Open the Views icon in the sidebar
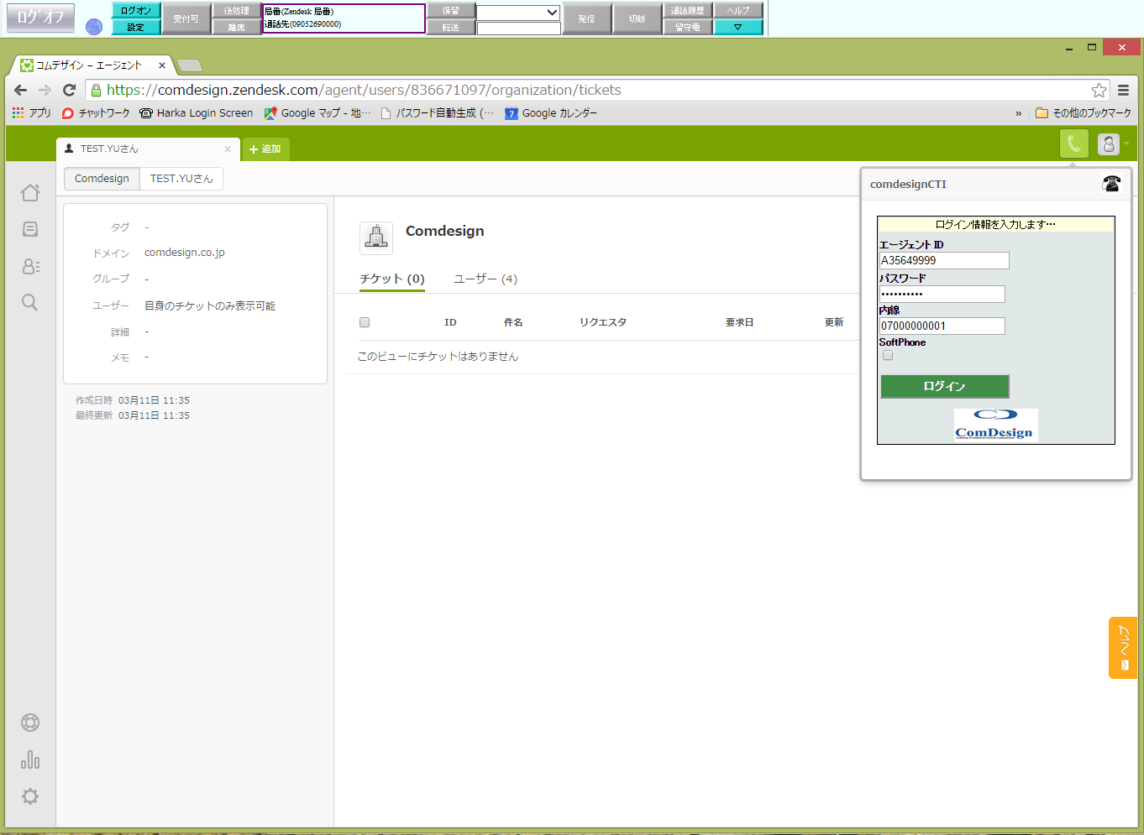This screenshot has width=1144, height=835. coord(30,229)
